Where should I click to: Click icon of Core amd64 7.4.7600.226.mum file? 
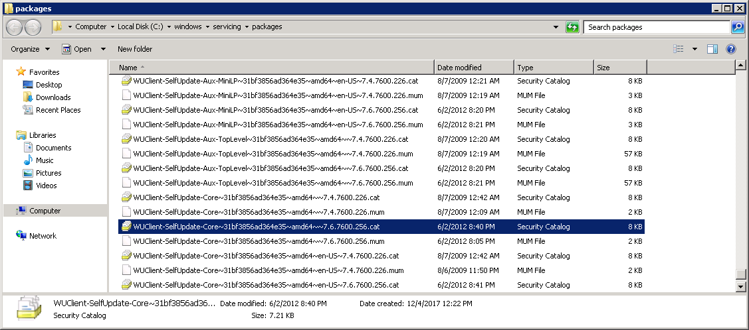[126, 212]
